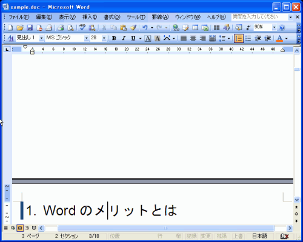This screenshot has height=242, width=303.
Task: Toggle numbered list formatting
Action: tap(239, 38)
